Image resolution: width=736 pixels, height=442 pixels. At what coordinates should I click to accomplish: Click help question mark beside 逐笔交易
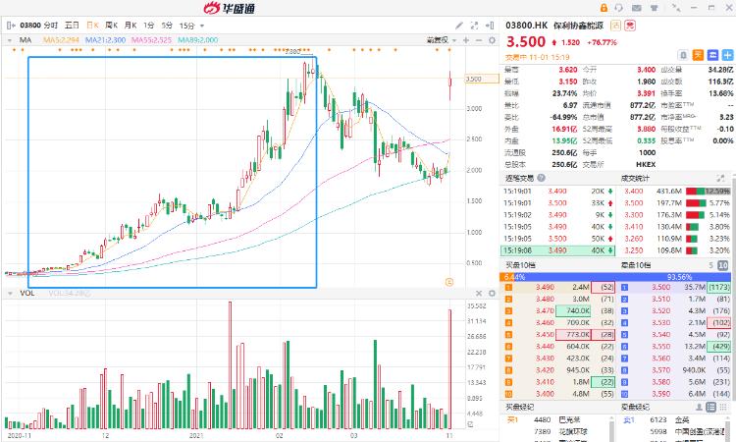[541, 178]
